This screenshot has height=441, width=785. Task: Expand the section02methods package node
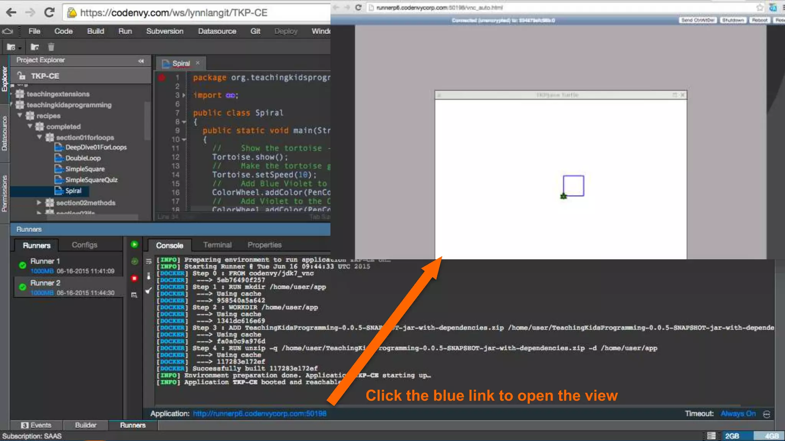coord(39,203)
